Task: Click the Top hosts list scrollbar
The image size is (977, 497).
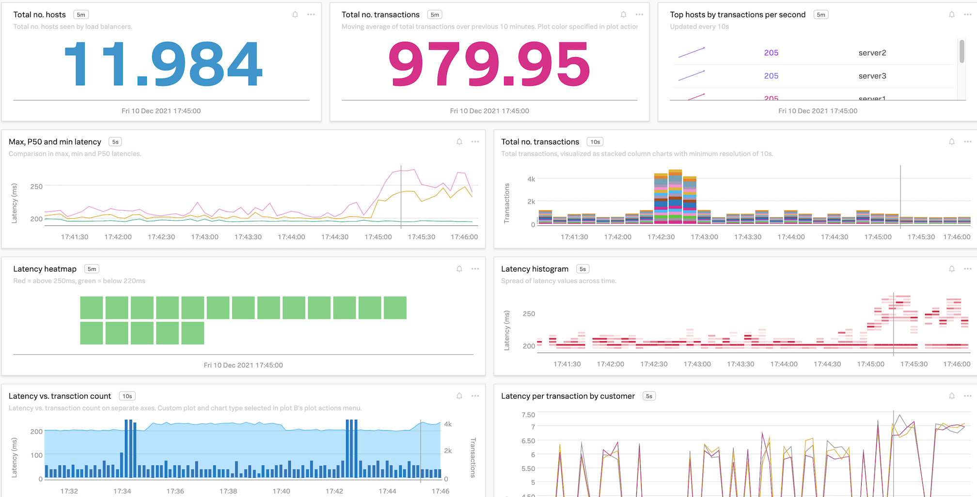Action: [x=961, y=51]
